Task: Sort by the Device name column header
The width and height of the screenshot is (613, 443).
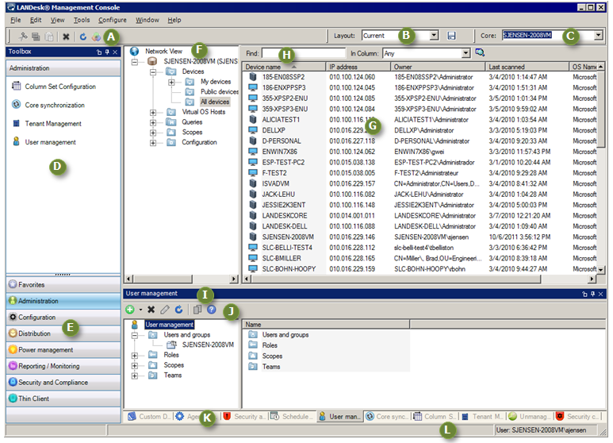Action: 284,67
